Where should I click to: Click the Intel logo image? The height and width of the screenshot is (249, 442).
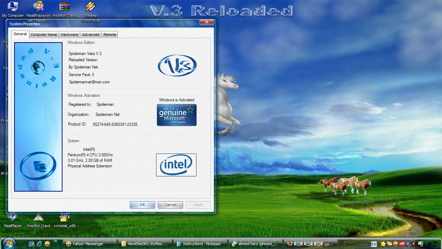(176, 165)
